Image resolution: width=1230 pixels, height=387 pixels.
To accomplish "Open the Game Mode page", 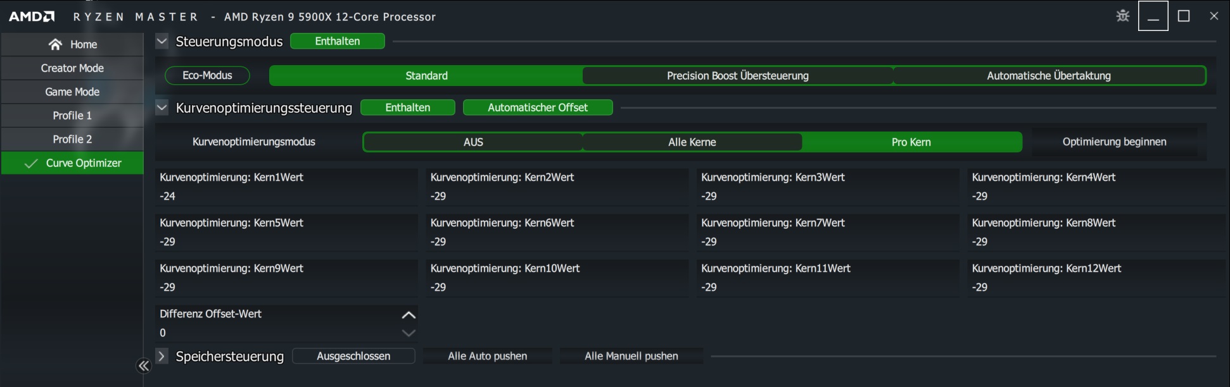I will (72, 91).
